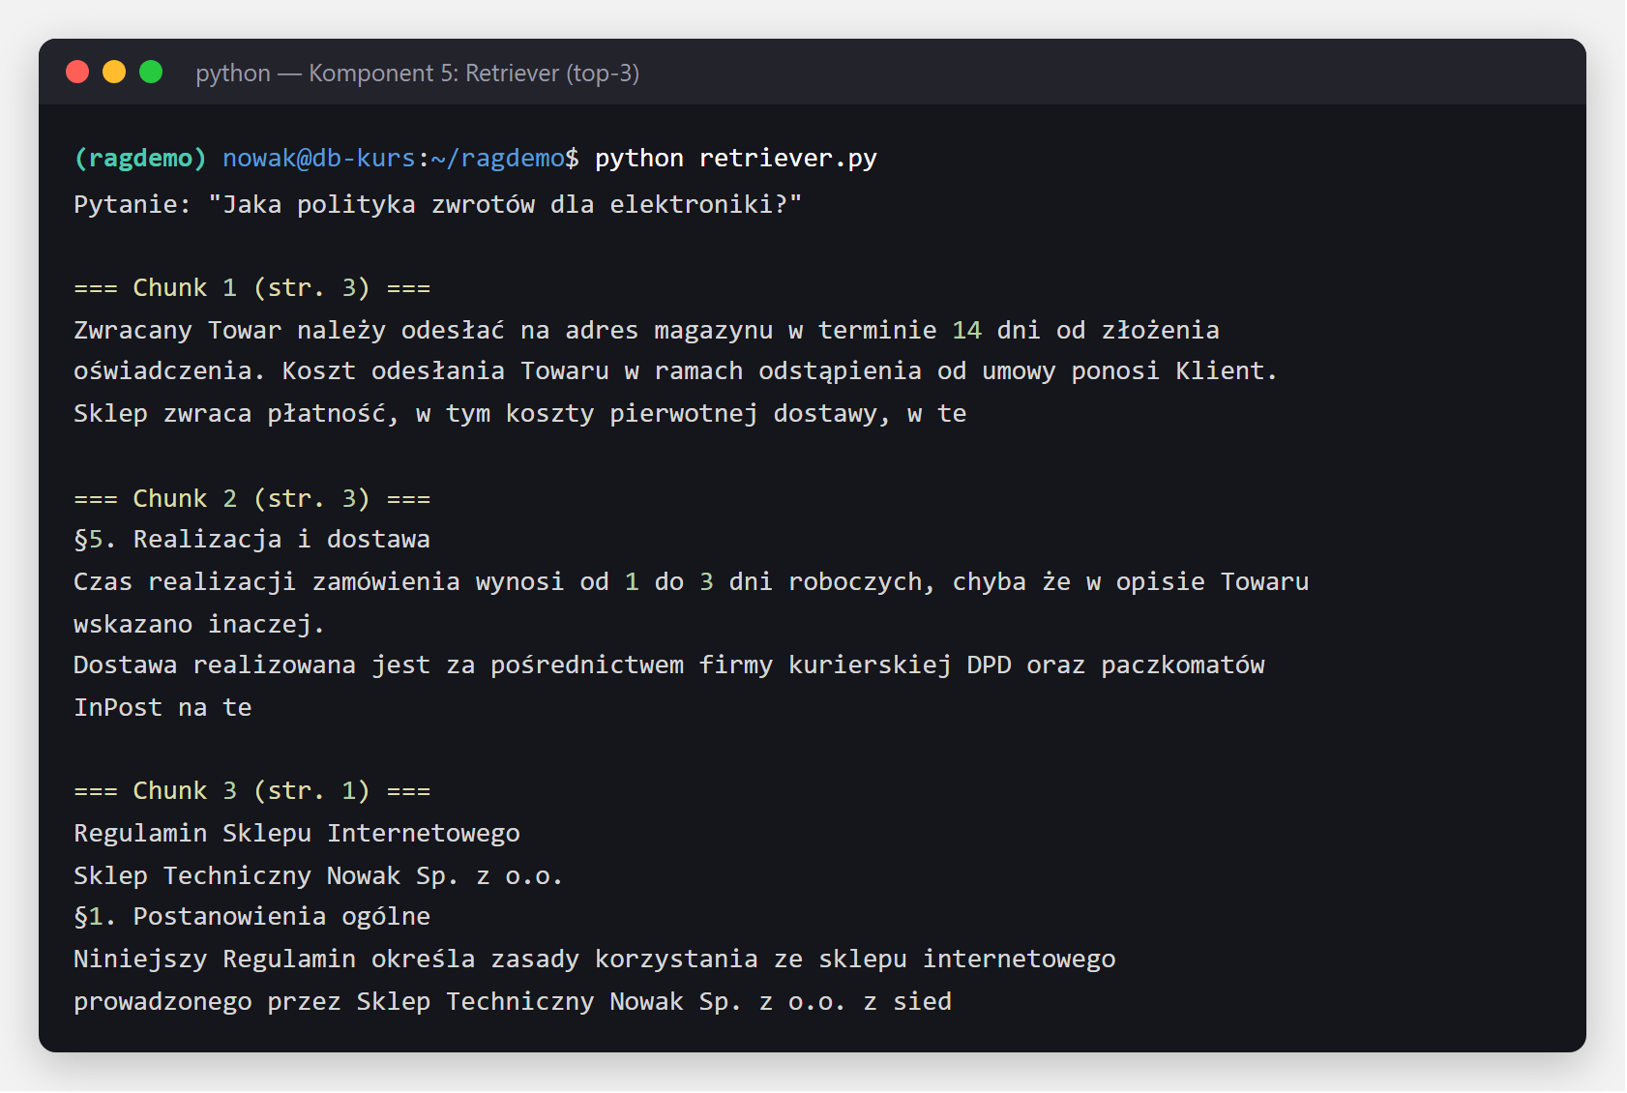This screenshot has width=1627, height=1093.
Task: Maximize the terminal with the green button
Action: pos(151,72)
